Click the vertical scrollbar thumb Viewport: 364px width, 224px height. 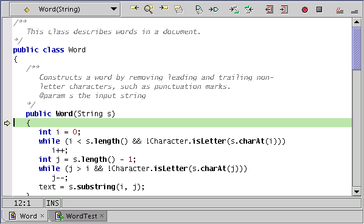pos(357,48)
